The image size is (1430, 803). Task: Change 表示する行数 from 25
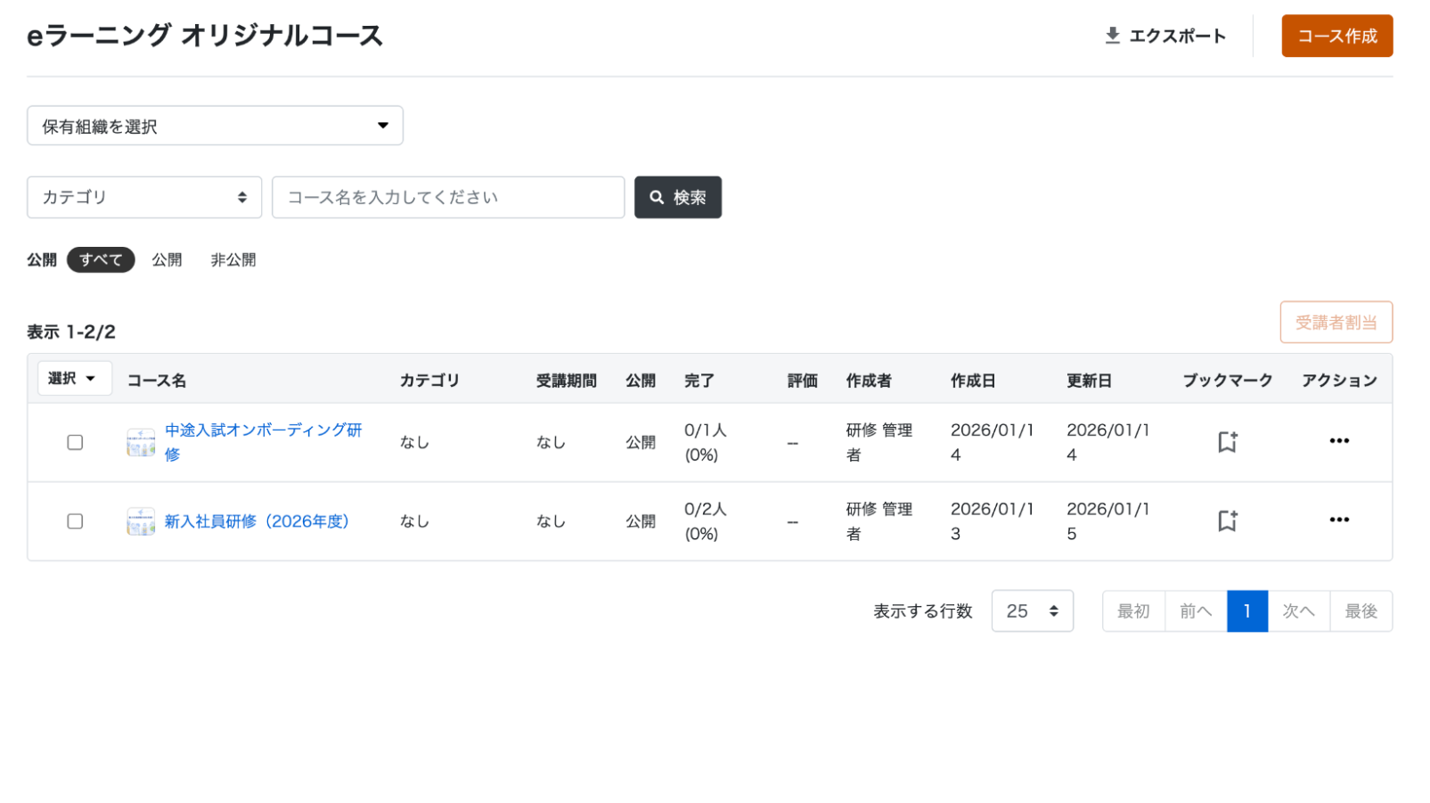click(1032, 610)
